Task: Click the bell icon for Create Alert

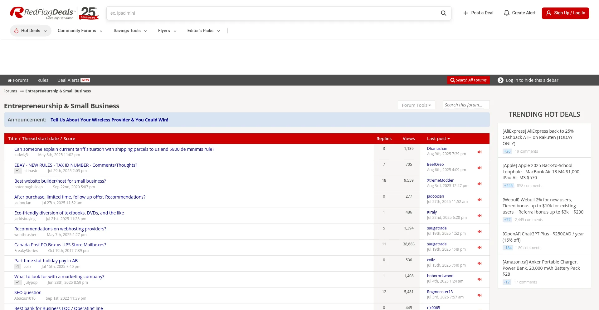Action: coord(507,13)
